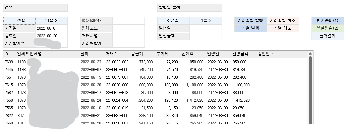This screenshot has height=129, width=346.
Task: Select the row with ID 7639
Action: click(x=156, y=62)
